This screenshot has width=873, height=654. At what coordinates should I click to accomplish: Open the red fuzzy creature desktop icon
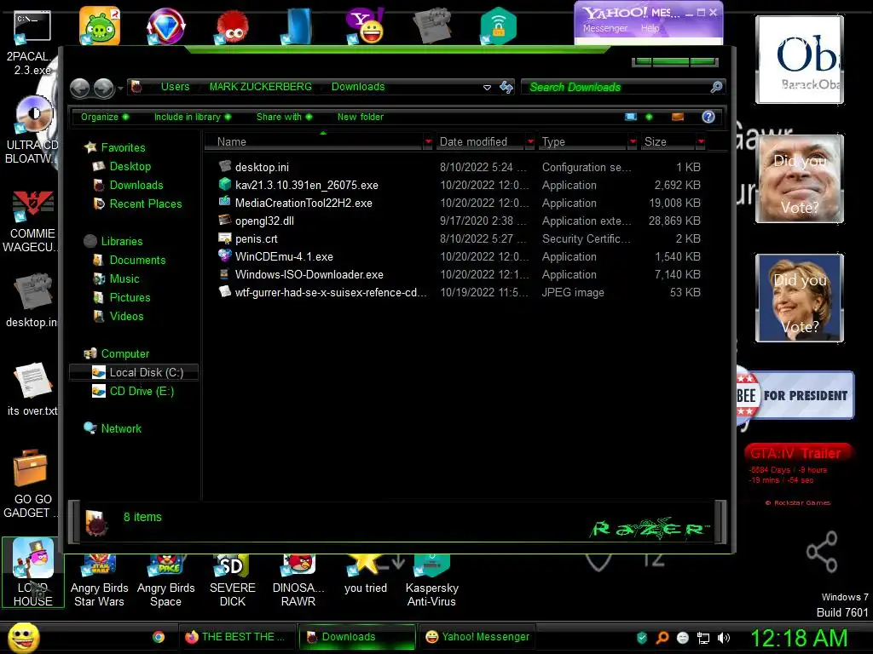point(232,26)
